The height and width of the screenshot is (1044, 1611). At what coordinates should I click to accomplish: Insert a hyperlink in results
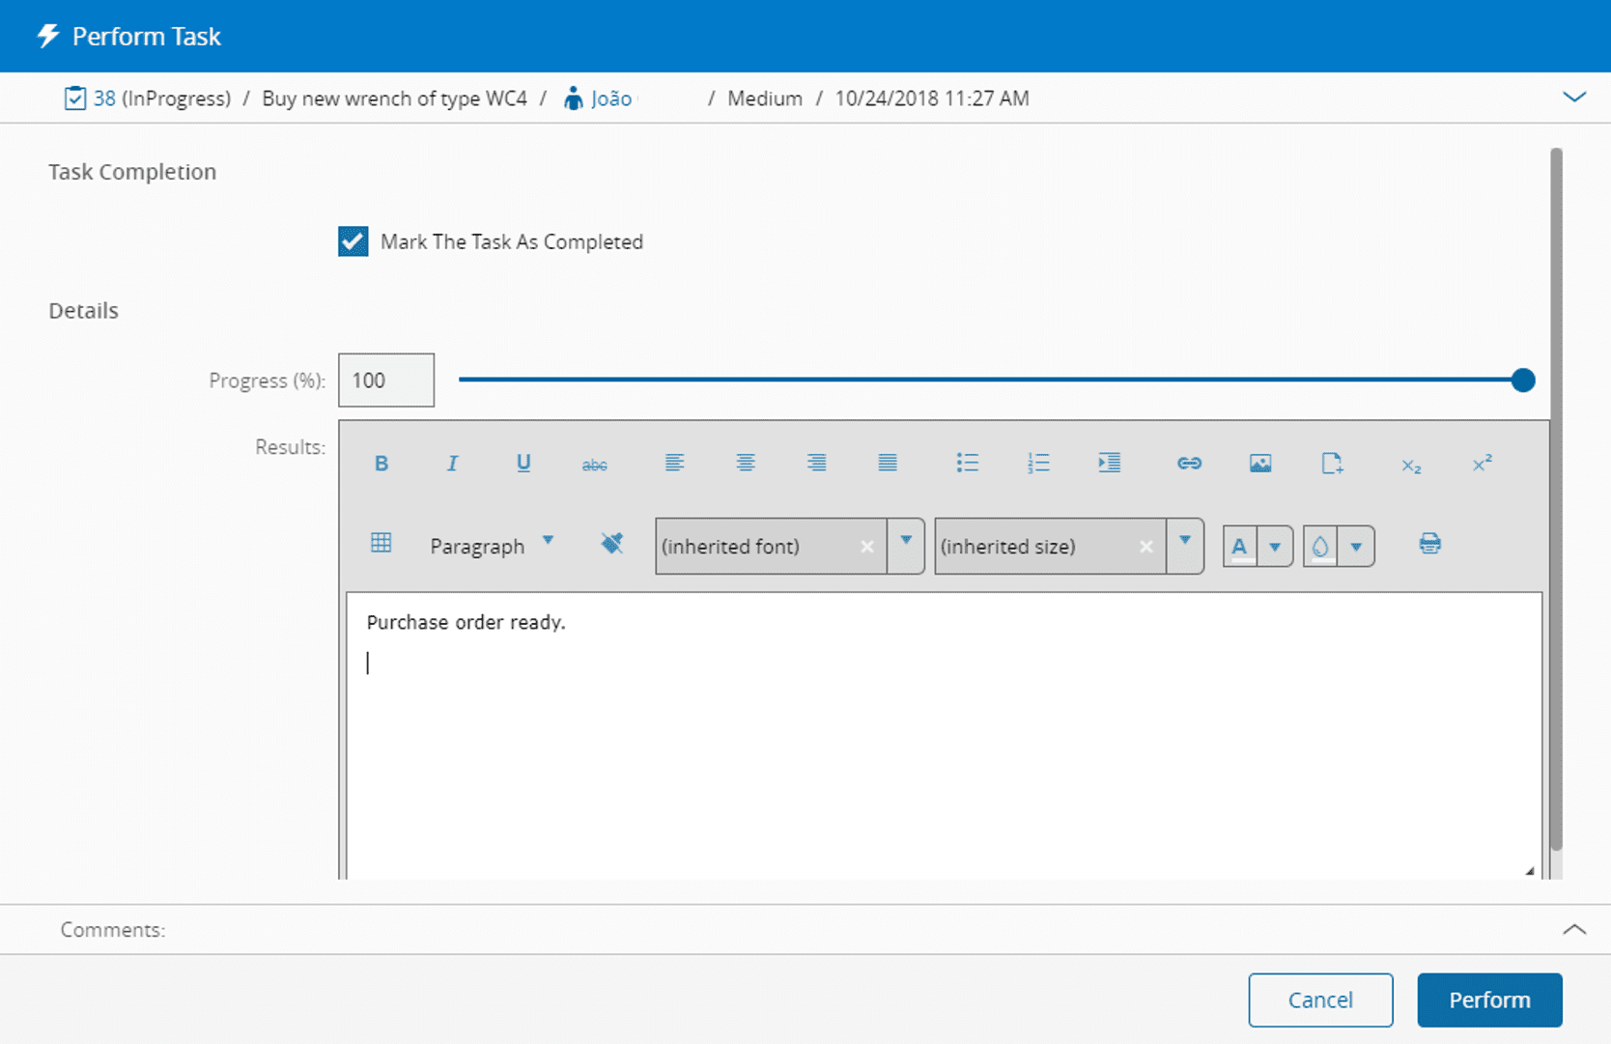1189,464
